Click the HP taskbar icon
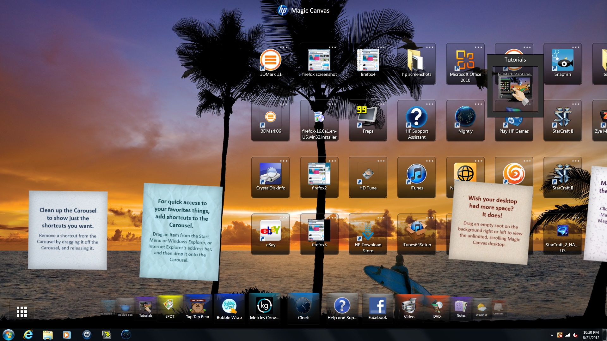 click(87, 335)
